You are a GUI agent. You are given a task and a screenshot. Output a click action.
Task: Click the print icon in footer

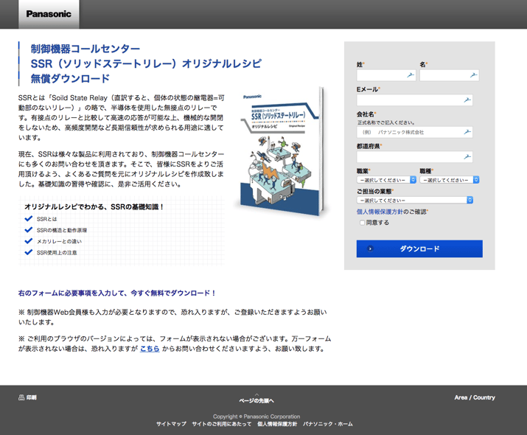(21, 397)
